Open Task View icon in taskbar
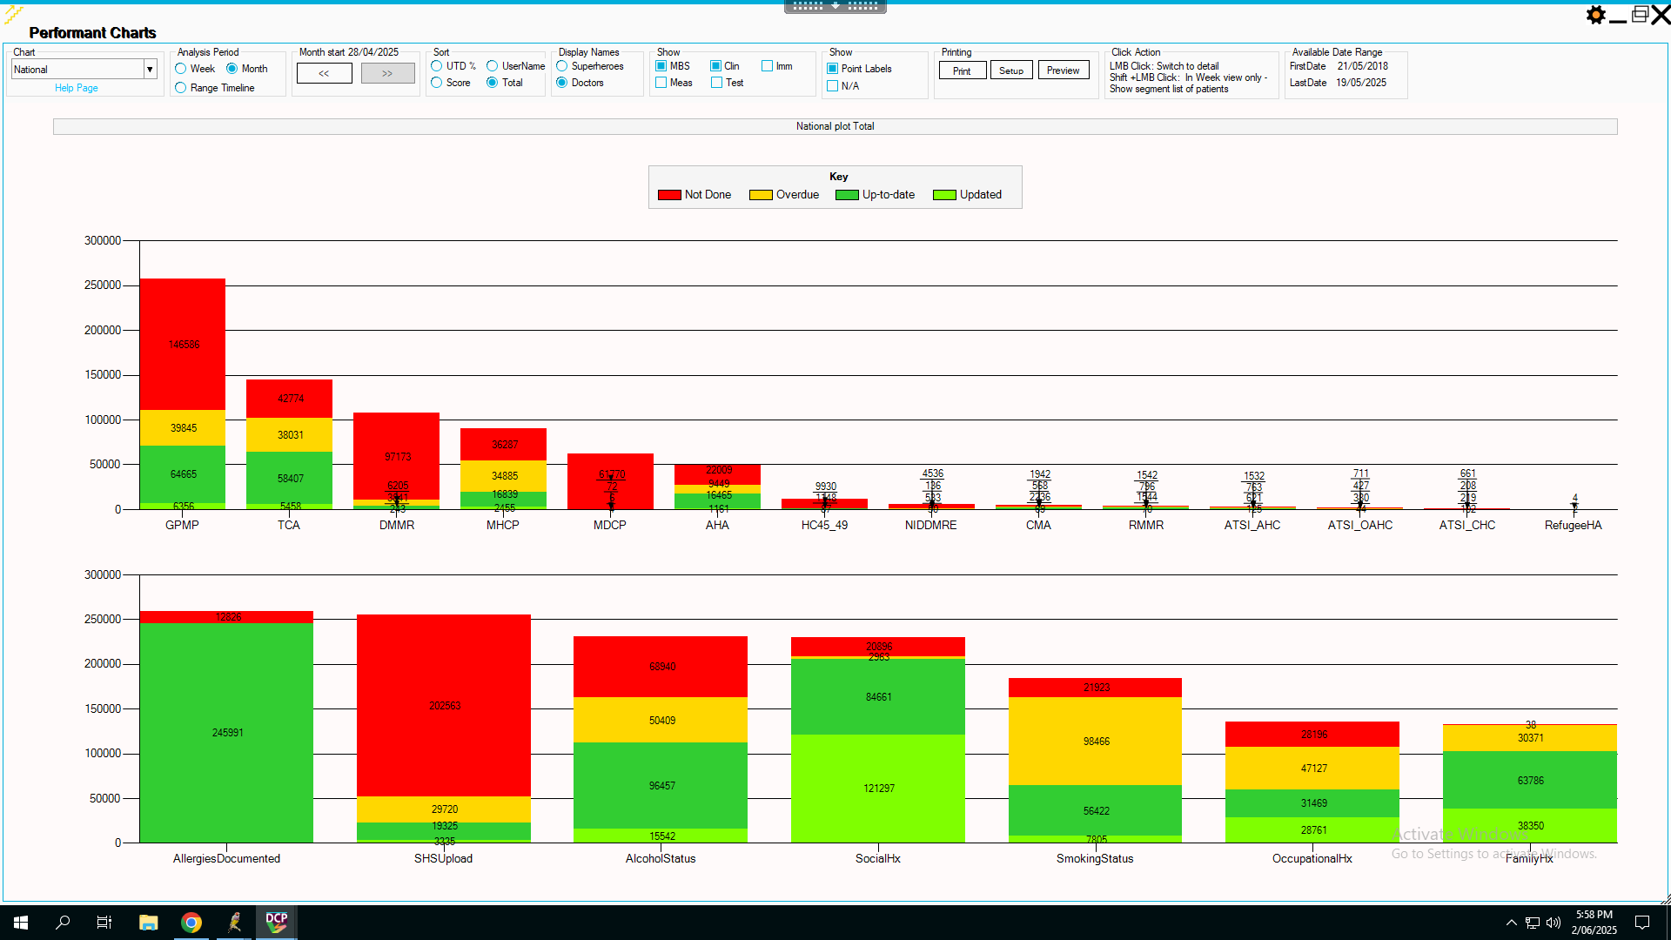This screenshot has height=940, width=1671. (x=104, y=922)
